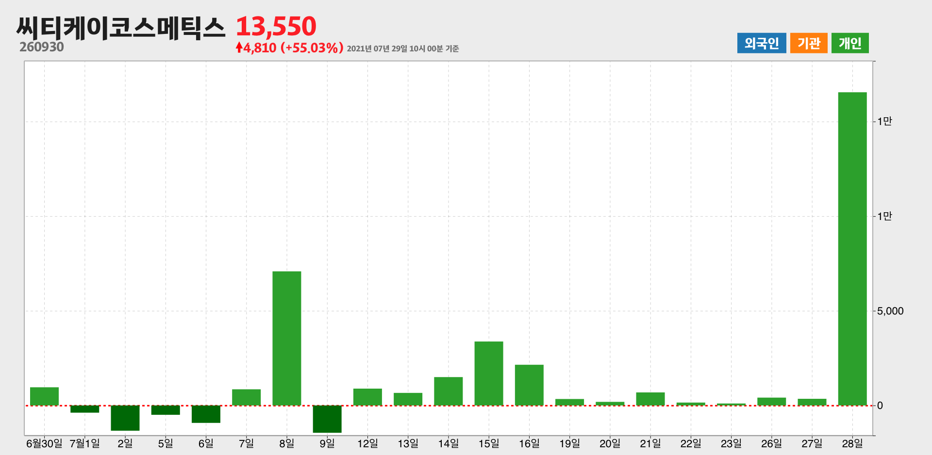
Task: Click the negative bar for 9일
Action: 327,419
